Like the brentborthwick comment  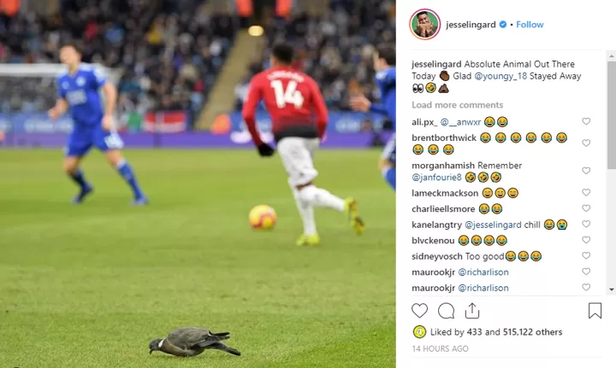586,143
